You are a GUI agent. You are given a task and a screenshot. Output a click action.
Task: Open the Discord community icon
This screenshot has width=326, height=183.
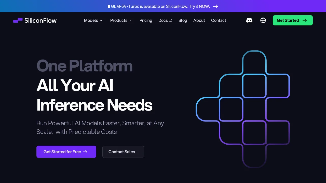(x=249, y=20)
